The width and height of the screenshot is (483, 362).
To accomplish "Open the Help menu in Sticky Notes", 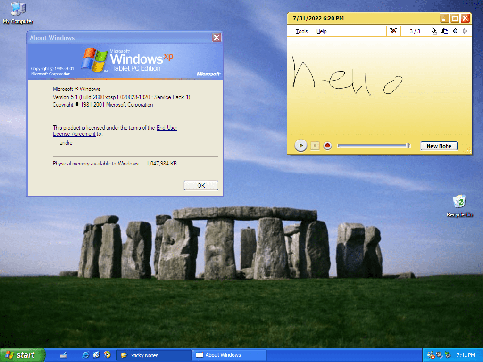I will [321, 31].
